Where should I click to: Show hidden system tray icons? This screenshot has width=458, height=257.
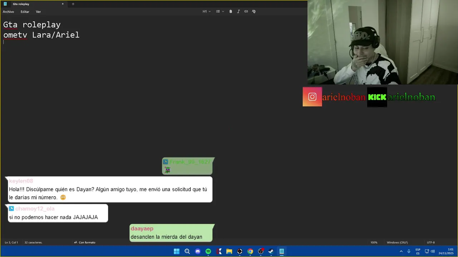pos(401,251)
